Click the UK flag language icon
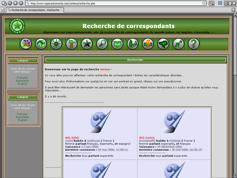Image resolution: width=237 pixels, height=178 pixels. pyautogui.click(x=26, y=44)
